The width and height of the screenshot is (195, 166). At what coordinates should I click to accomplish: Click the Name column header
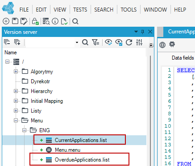[11, 53]
